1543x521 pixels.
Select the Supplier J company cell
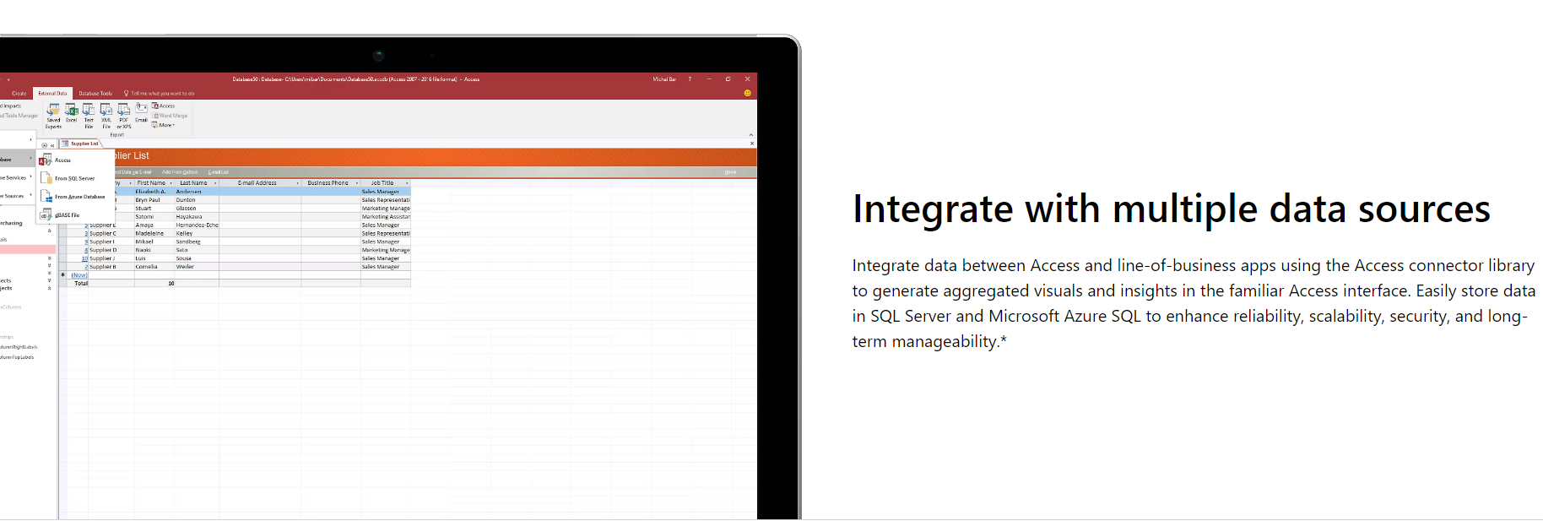pyautogui.click(x=111, y=258)
